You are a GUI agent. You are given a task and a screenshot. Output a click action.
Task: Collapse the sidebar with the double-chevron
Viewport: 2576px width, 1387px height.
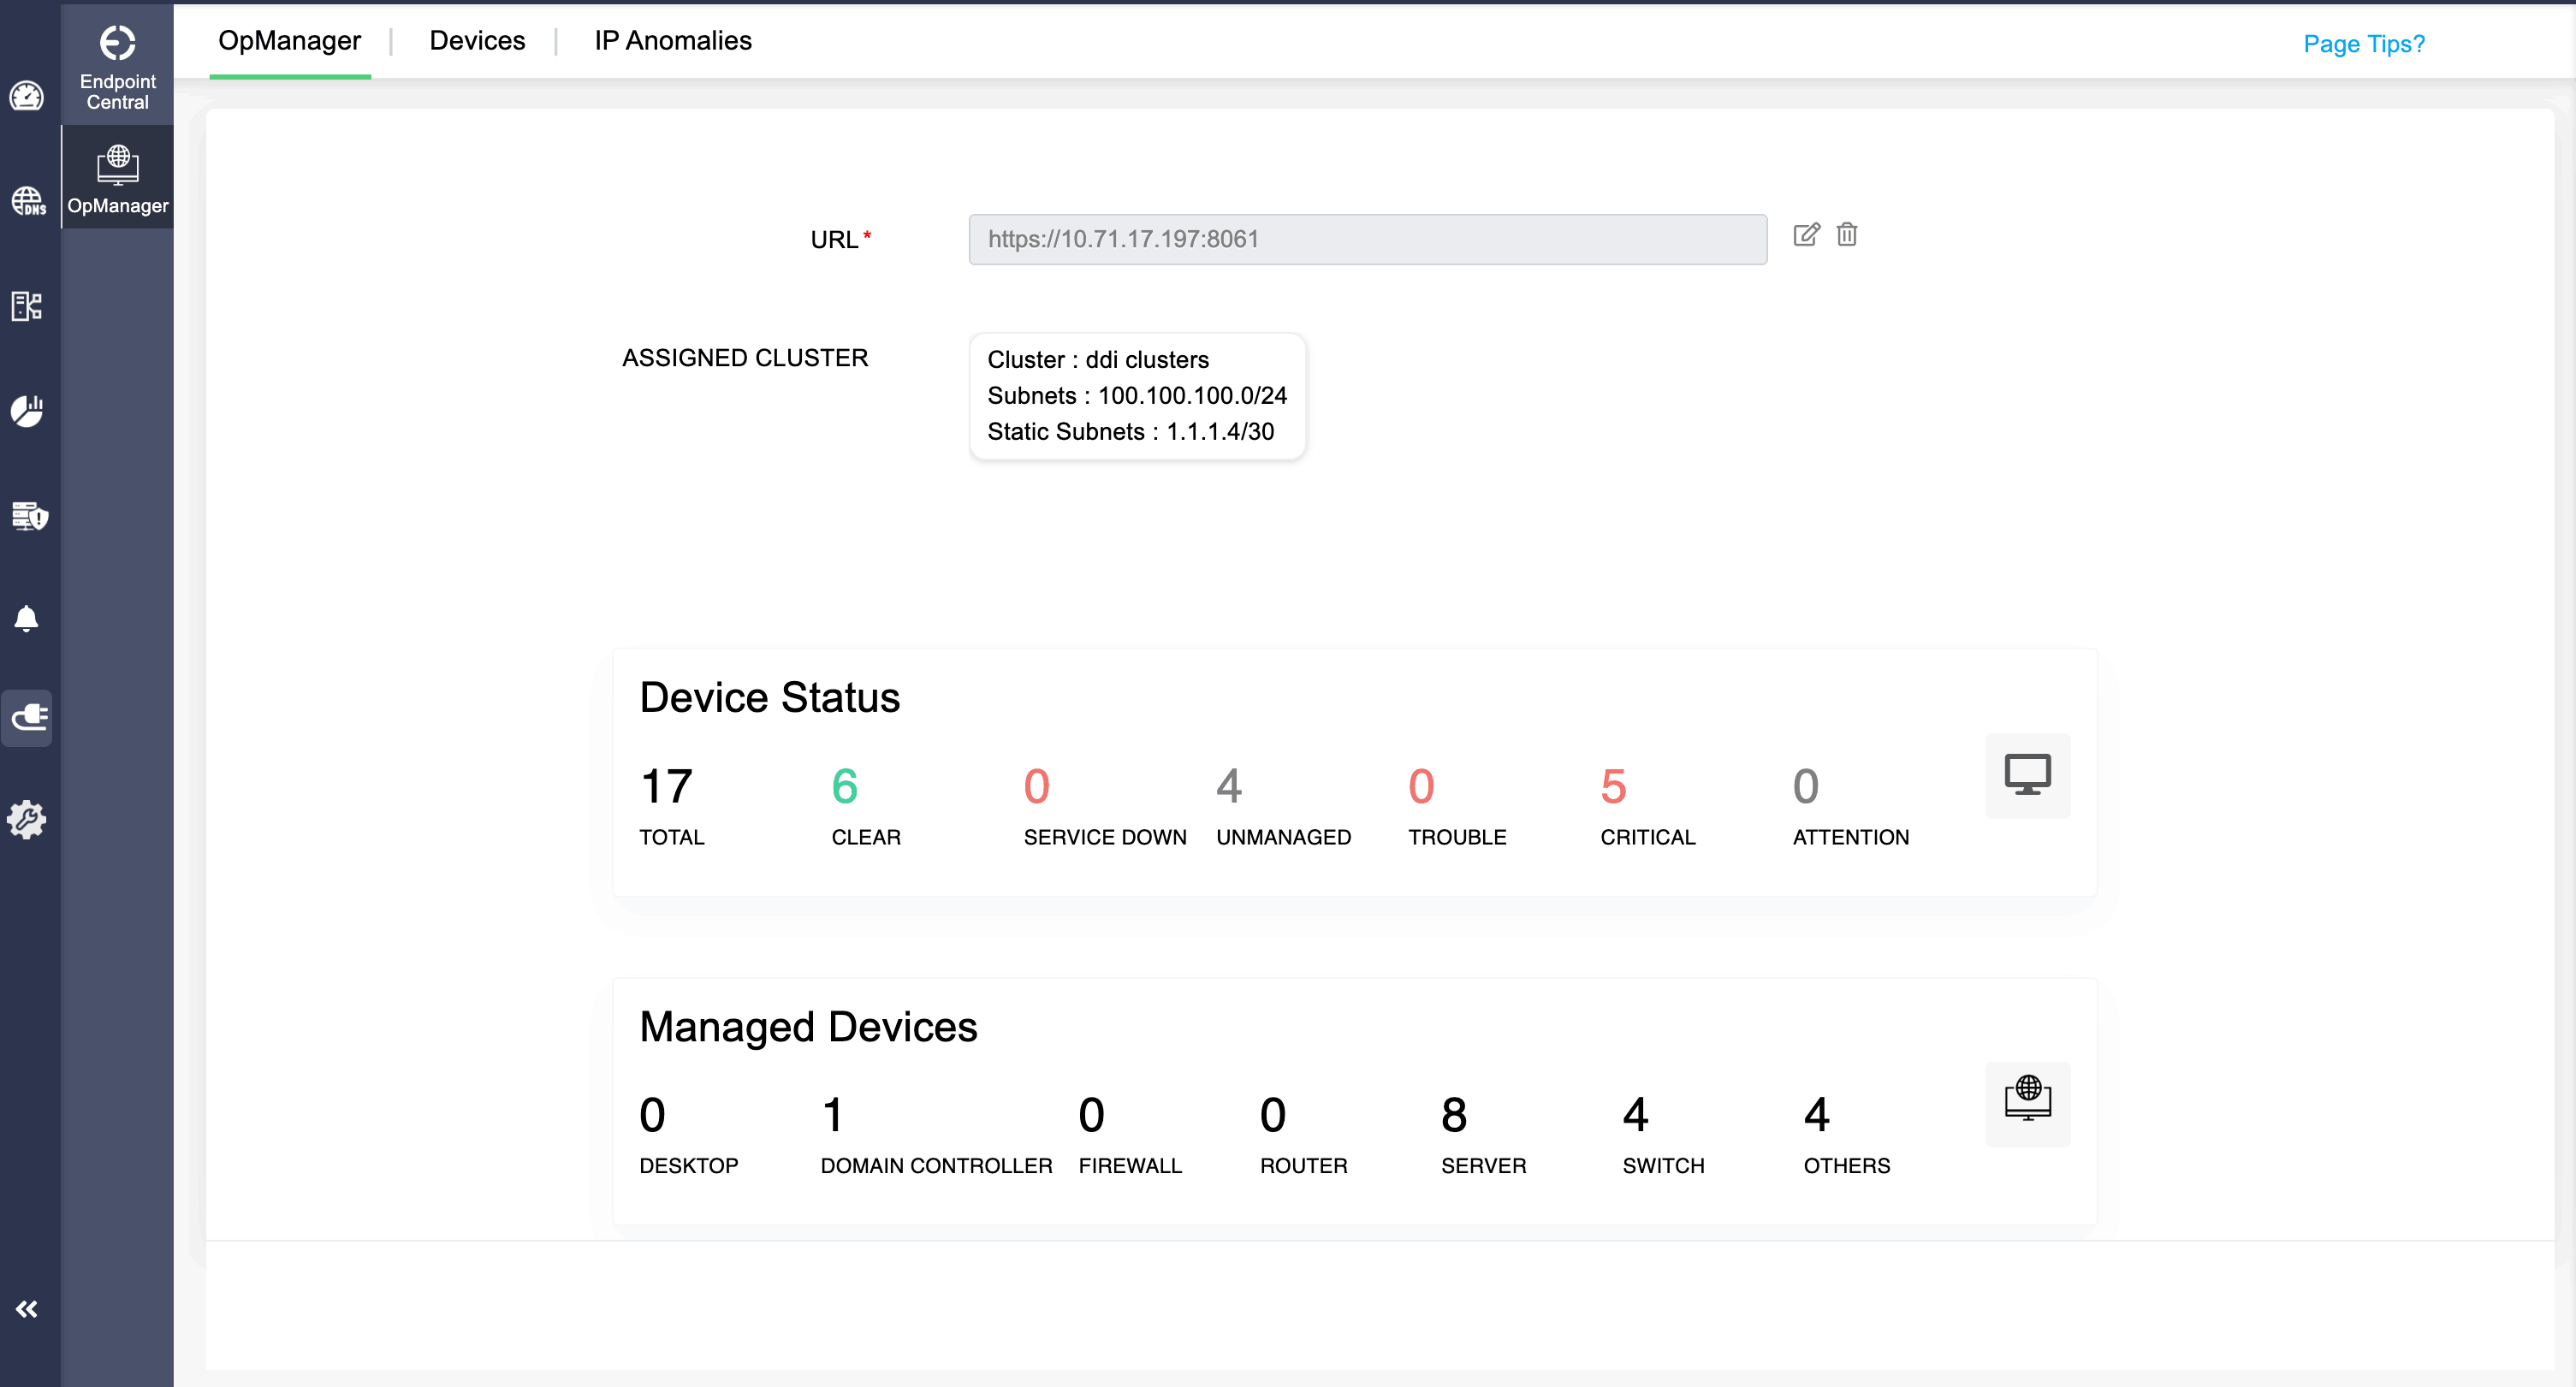(x=27, y=1309)
